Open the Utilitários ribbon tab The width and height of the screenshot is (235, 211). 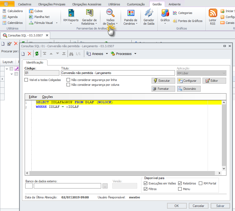click(114, 4)
